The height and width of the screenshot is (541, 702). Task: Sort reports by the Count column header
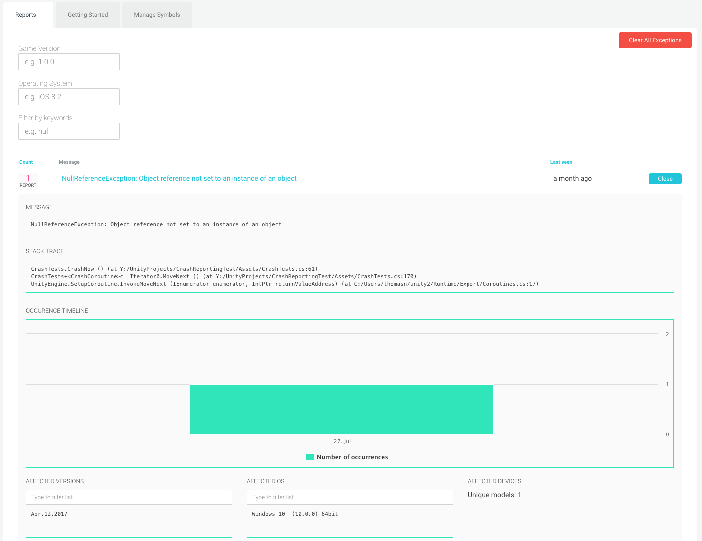click(x=26, y=162)
